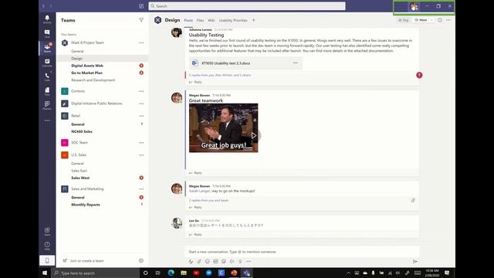Switch to the Files tab

click(200, 21)
